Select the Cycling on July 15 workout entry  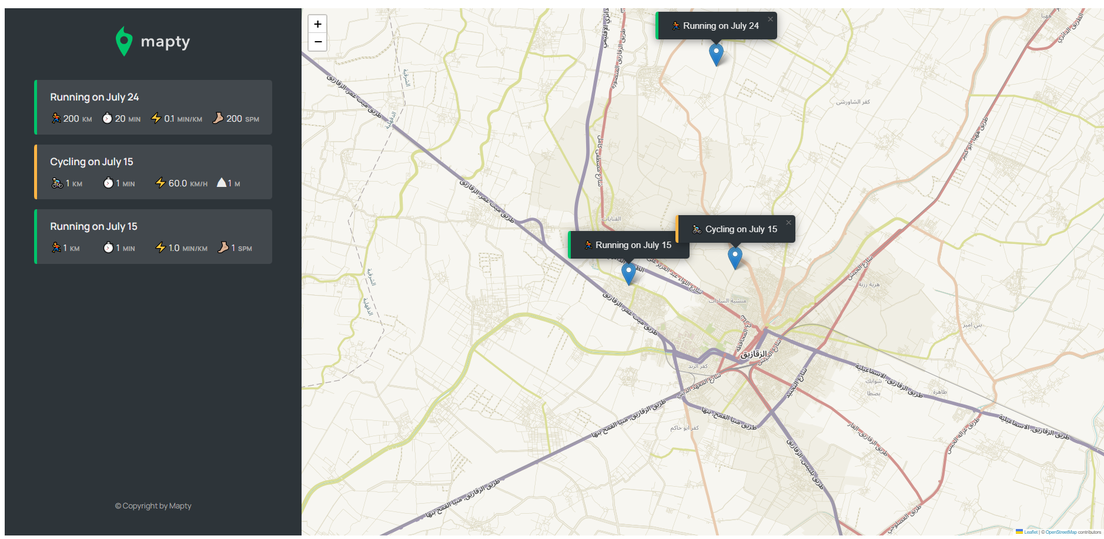[153, 172]
